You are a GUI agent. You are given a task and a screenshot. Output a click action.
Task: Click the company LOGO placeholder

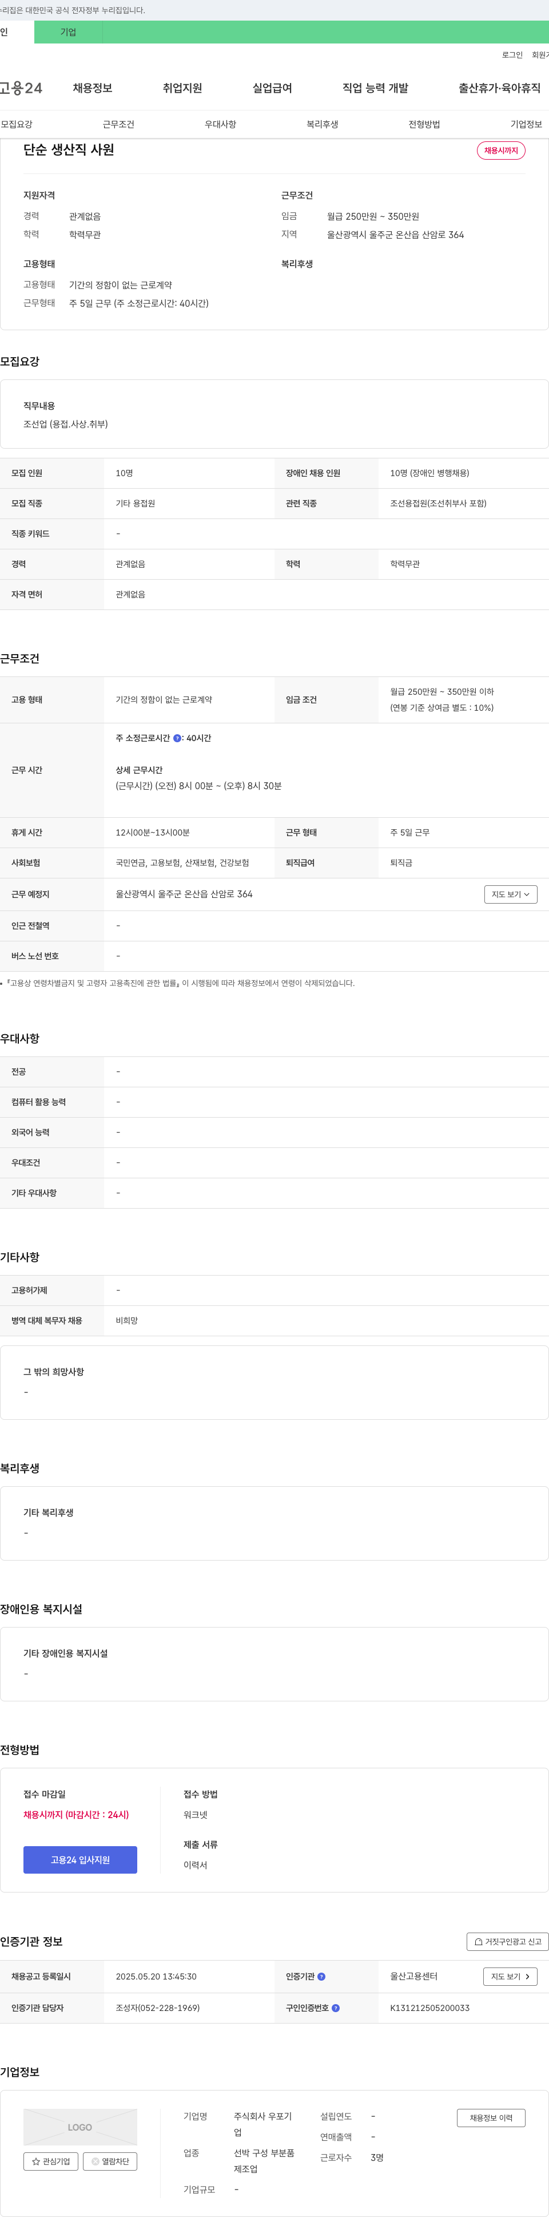(80, 2127)
